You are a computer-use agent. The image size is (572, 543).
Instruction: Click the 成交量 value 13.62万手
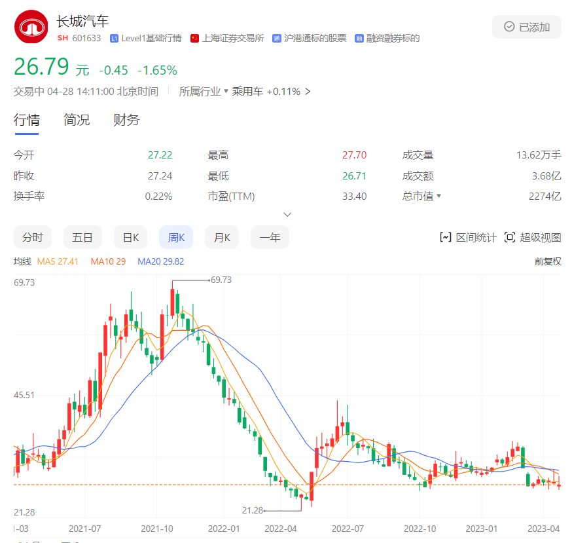(x=539, y=155)
